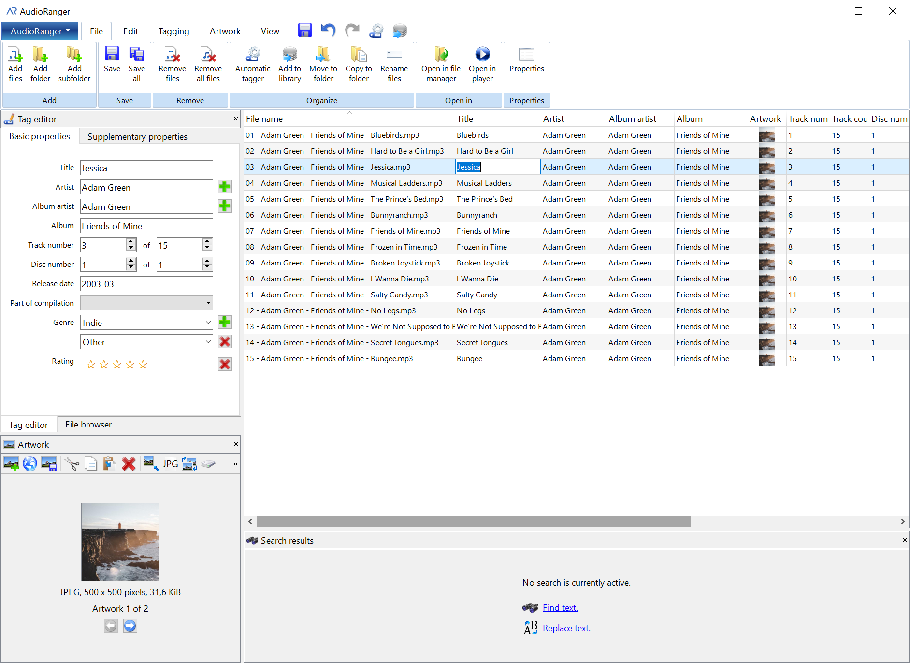
Task: Add another artist with green plus
Action: (224, 187)
